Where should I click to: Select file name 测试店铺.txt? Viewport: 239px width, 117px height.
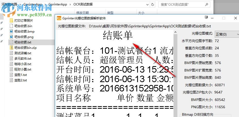click(23, 53)
